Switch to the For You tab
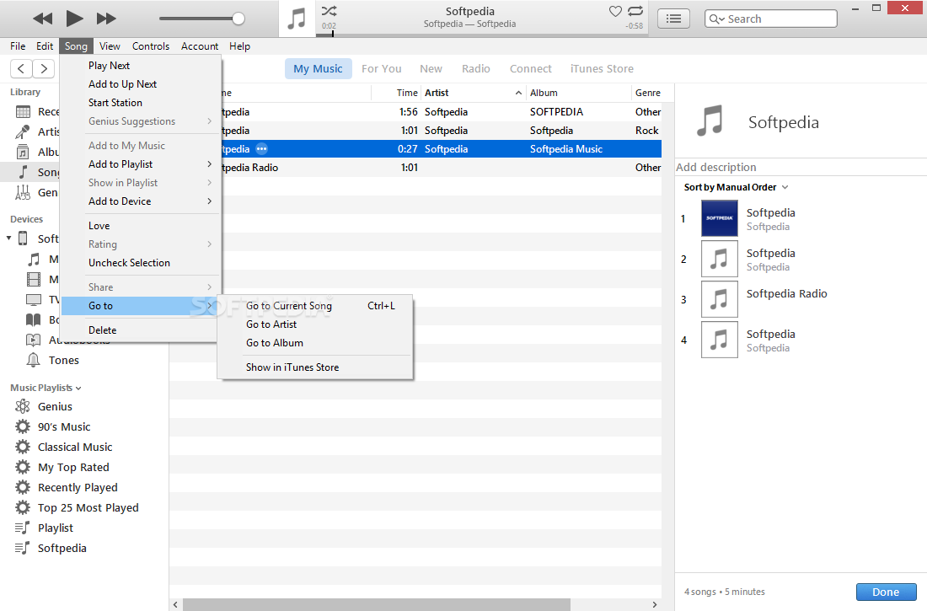927x611 pixels. click(381, 68)
